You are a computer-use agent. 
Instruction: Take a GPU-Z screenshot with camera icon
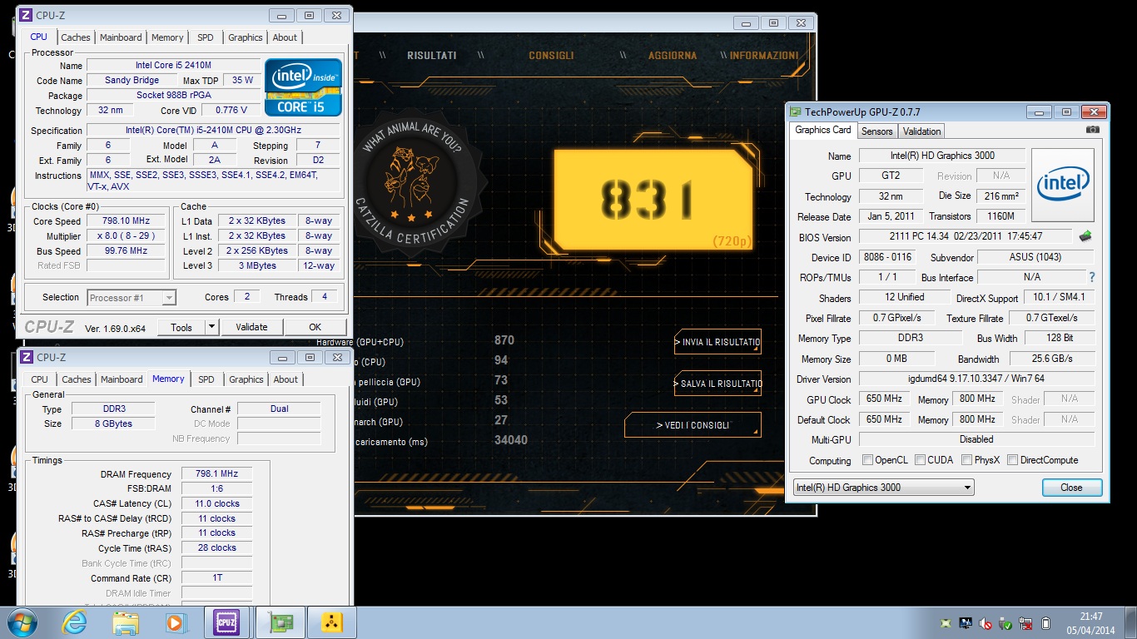click(x=1093, y=130)
